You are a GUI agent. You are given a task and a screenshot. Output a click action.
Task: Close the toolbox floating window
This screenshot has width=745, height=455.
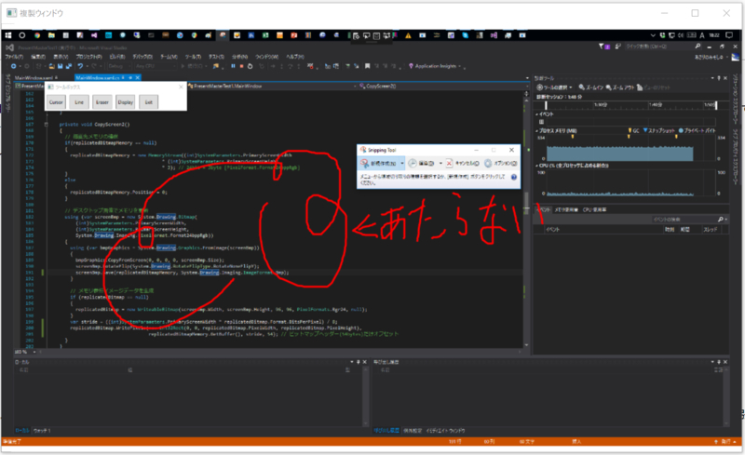point(181,87)
